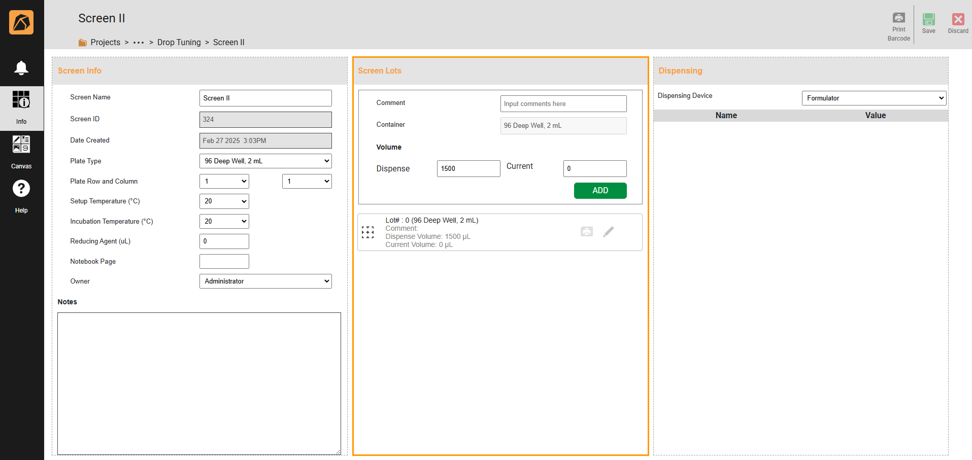Click into the Notes text area

pos(199,383)
